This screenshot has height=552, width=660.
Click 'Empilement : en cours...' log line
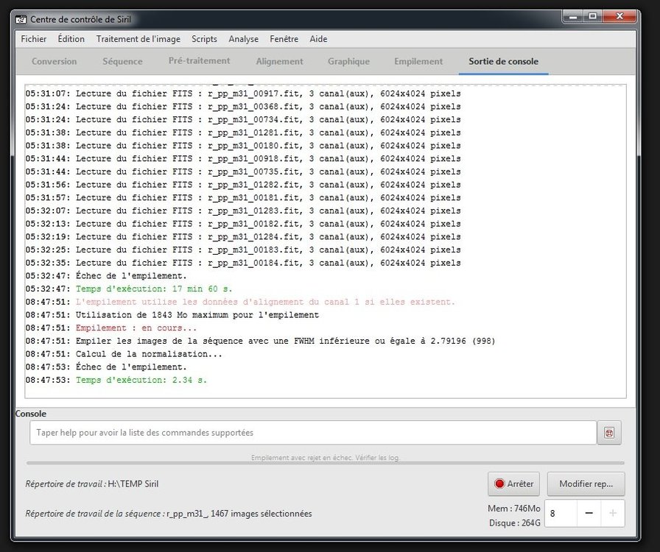coord(111,328)
